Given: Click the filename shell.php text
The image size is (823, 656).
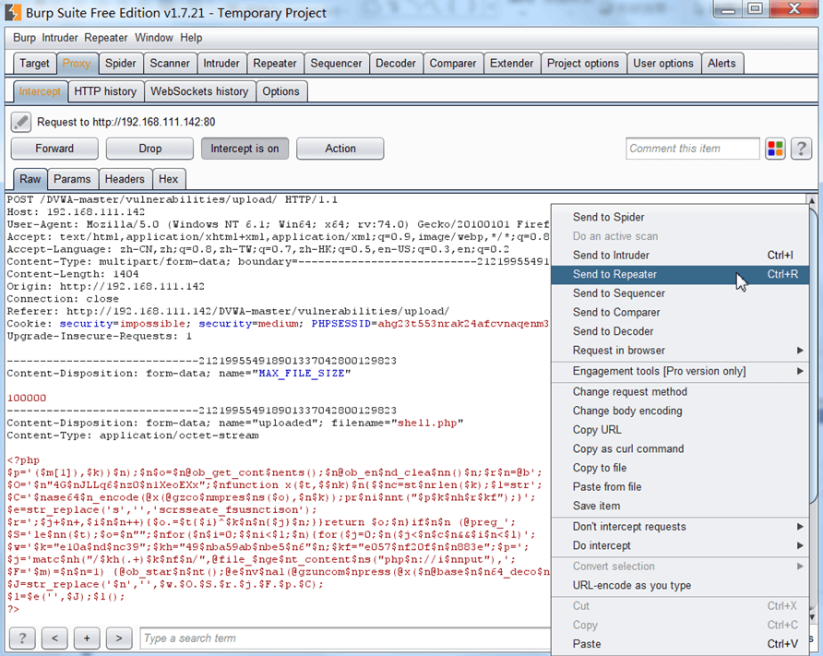Looking at the screenshot, I should tap(427, 423).
